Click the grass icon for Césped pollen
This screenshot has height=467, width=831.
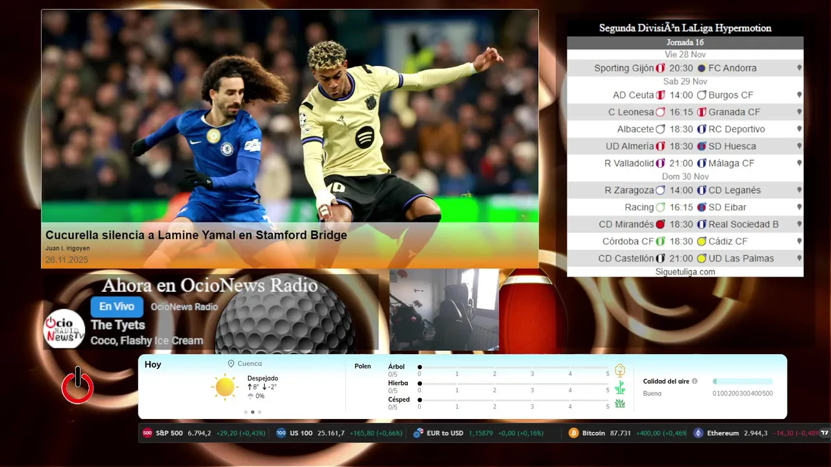pyautogui.click(x=620, y=403)
